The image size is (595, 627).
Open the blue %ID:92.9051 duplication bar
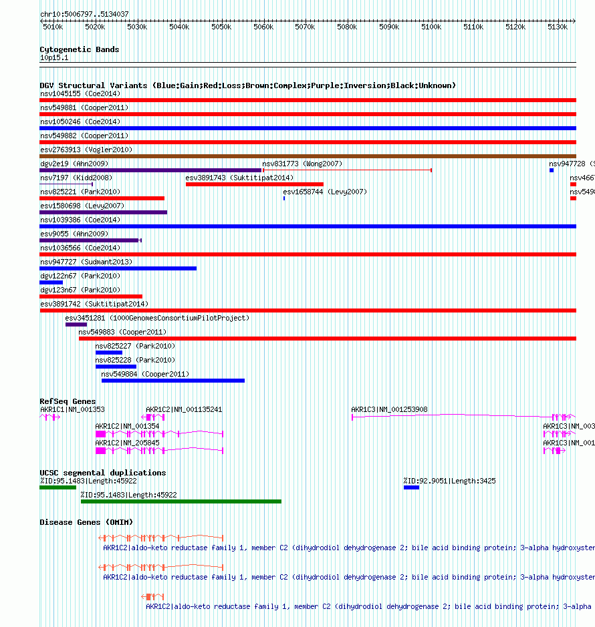pos(411,487)
